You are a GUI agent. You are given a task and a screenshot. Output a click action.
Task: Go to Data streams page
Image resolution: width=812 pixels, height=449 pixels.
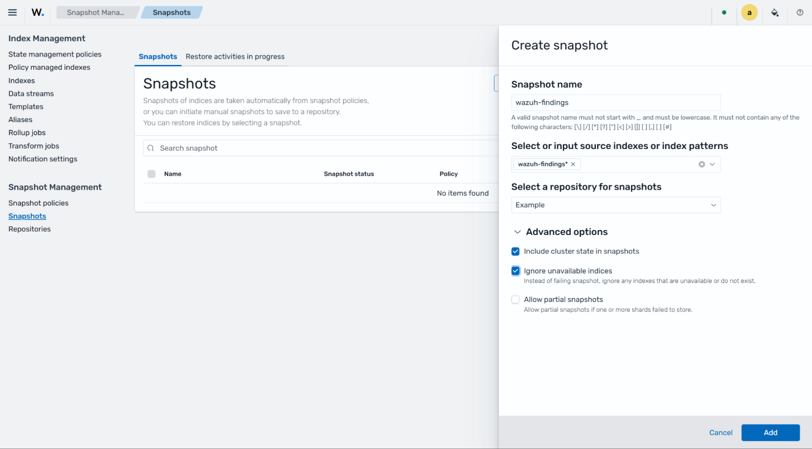pyautogui.click(x=31, y=94)
